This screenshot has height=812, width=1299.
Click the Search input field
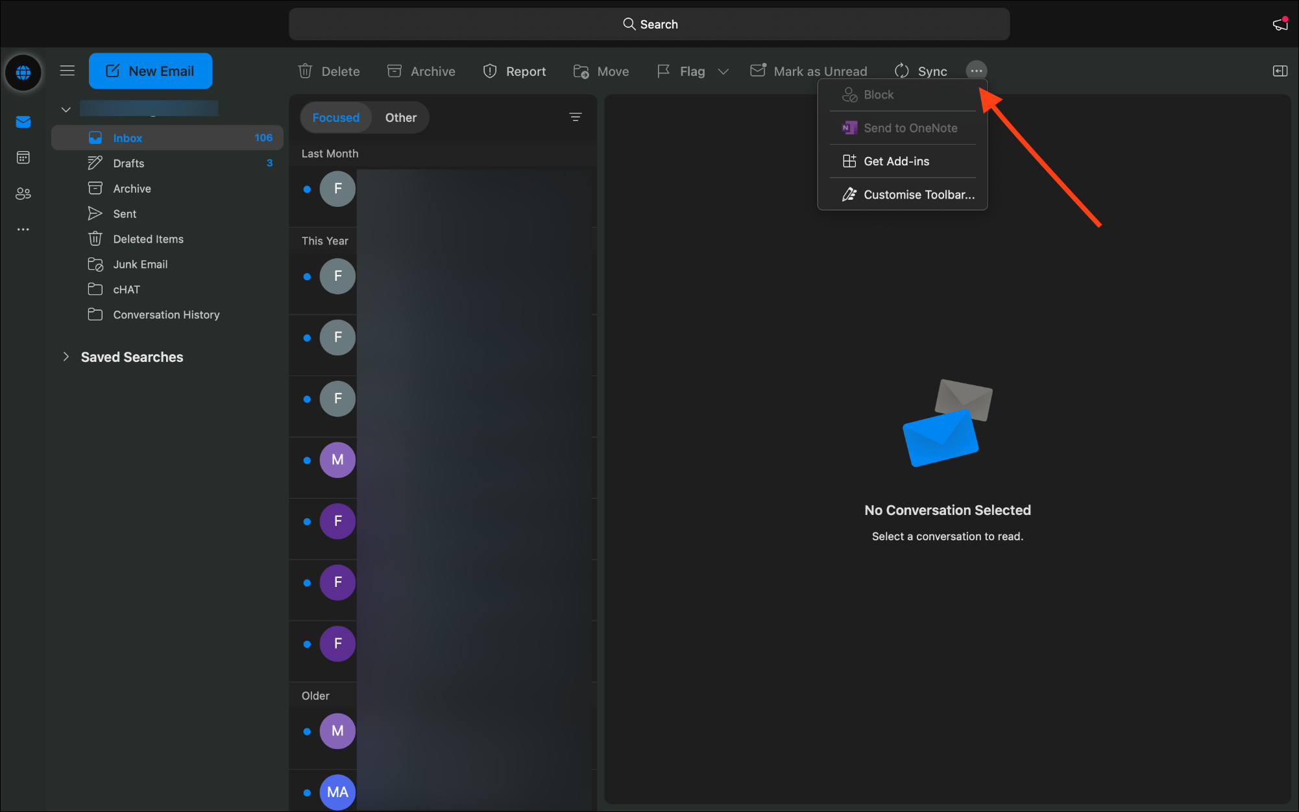649,23
